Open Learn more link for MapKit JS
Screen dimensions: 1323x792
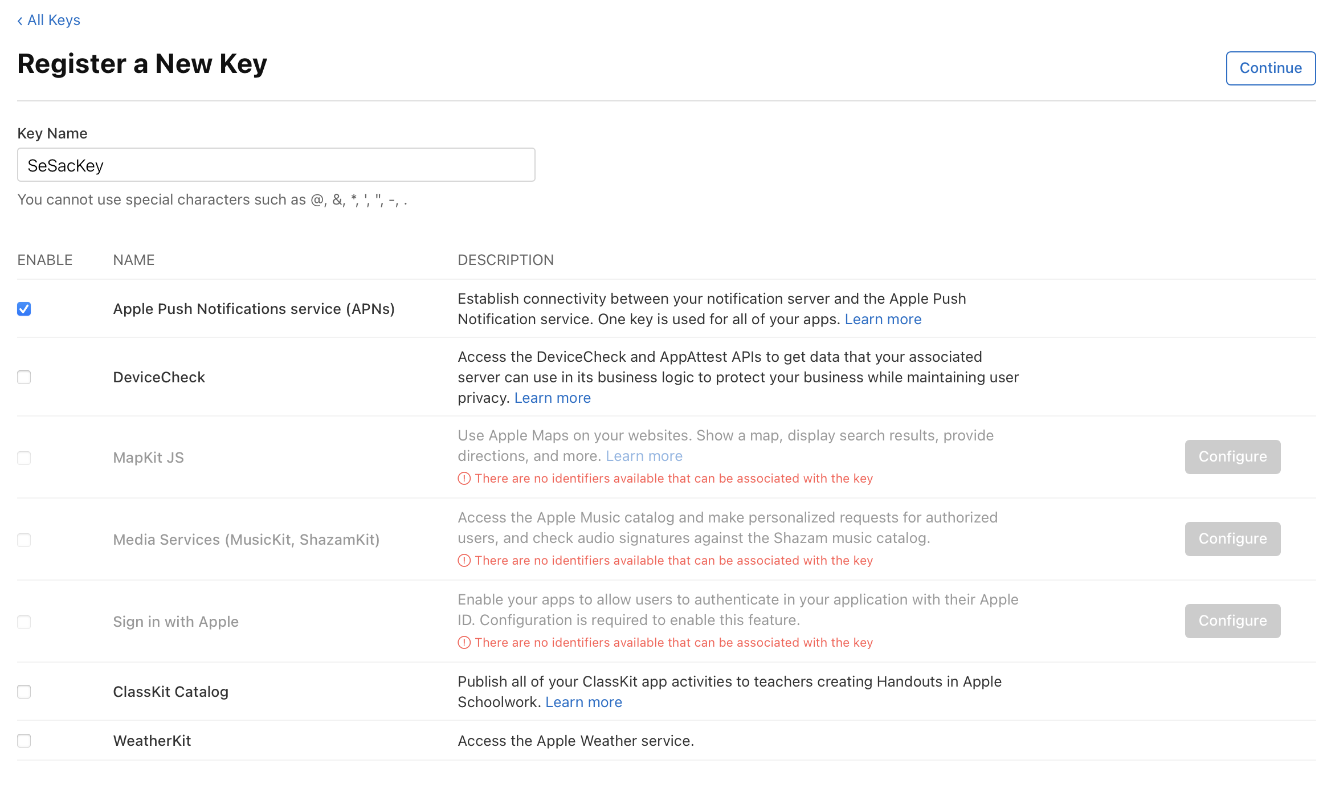pos(644,456)
